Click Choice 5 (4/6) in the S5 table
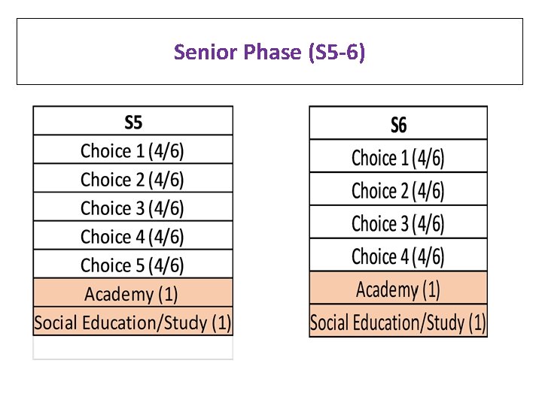This screenshot has width=542, height=406. (x=132, y=265)
